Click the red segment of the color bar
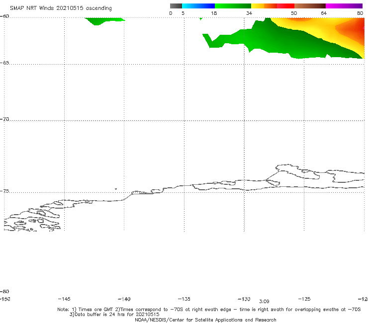 pos(285,6)
